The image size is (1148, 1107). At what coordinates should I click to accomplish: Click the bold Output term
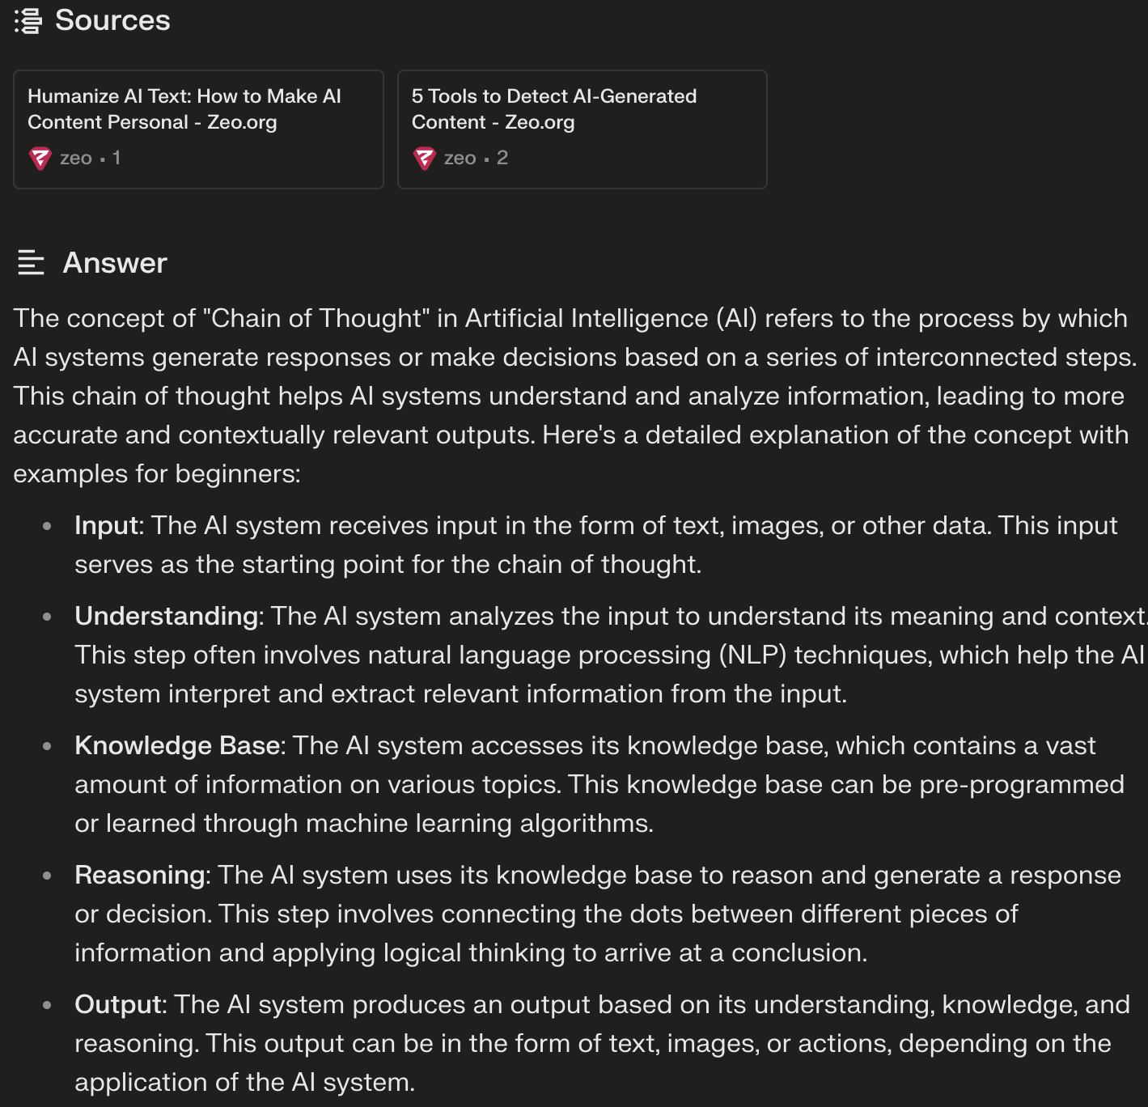point(118,1004)
